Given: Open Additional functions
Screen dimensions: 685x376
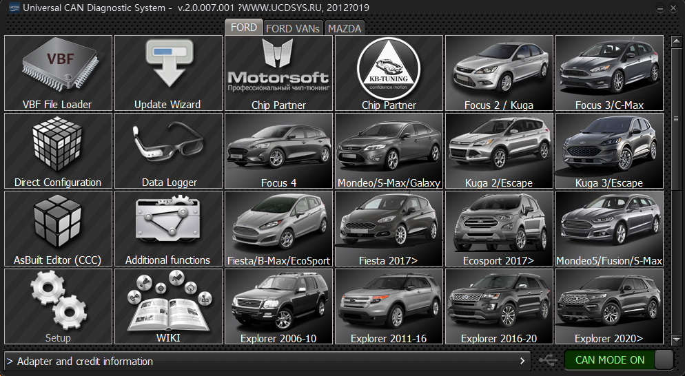Looking at the screenshot, I should (168, 229).
